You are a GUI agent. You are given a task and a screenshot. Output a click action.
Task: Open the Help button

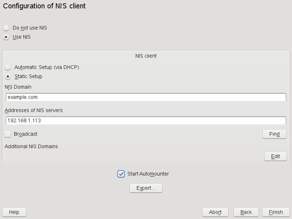click(14, 212)
